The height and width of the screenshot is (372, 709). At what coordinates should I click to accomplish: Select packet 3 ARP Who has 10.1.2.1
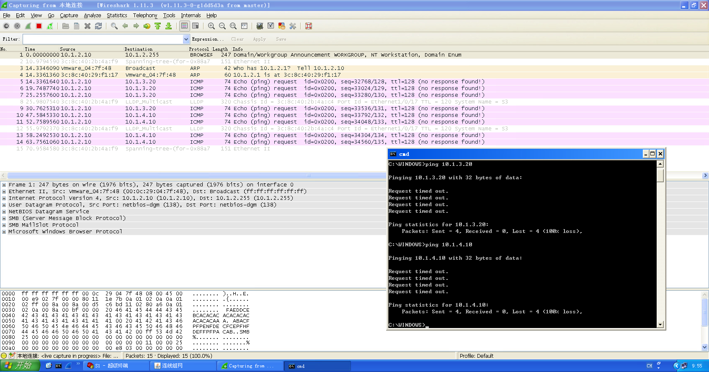coord(354,68)
